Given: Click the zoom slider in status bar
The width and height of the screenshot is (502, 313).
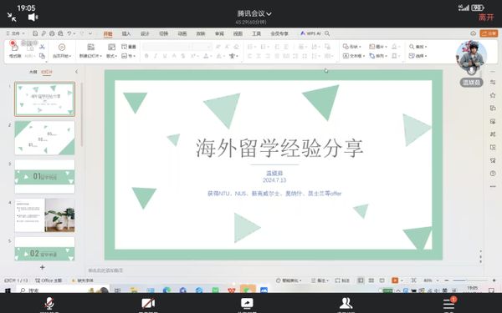Looking at the screenshot, I should point(470,280).
